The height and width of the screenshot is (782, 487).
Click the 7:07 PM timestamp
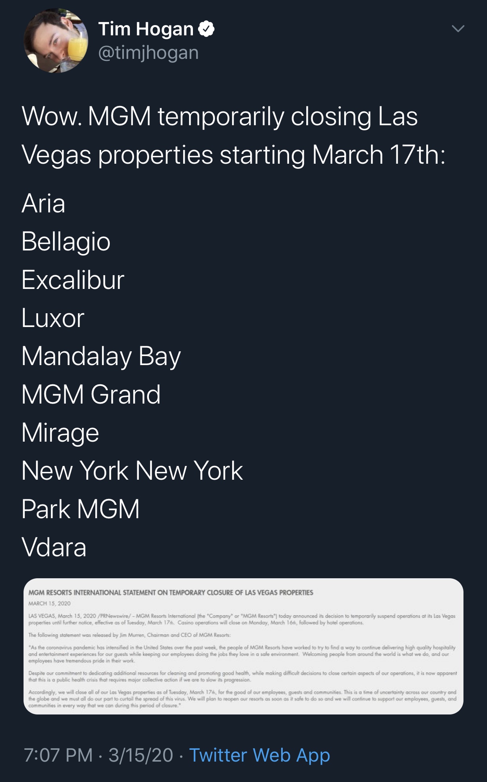58,755
